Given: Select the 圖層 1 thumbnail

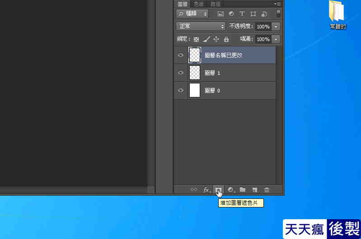Looking at the screenshot, I should (x=195, y=73).
